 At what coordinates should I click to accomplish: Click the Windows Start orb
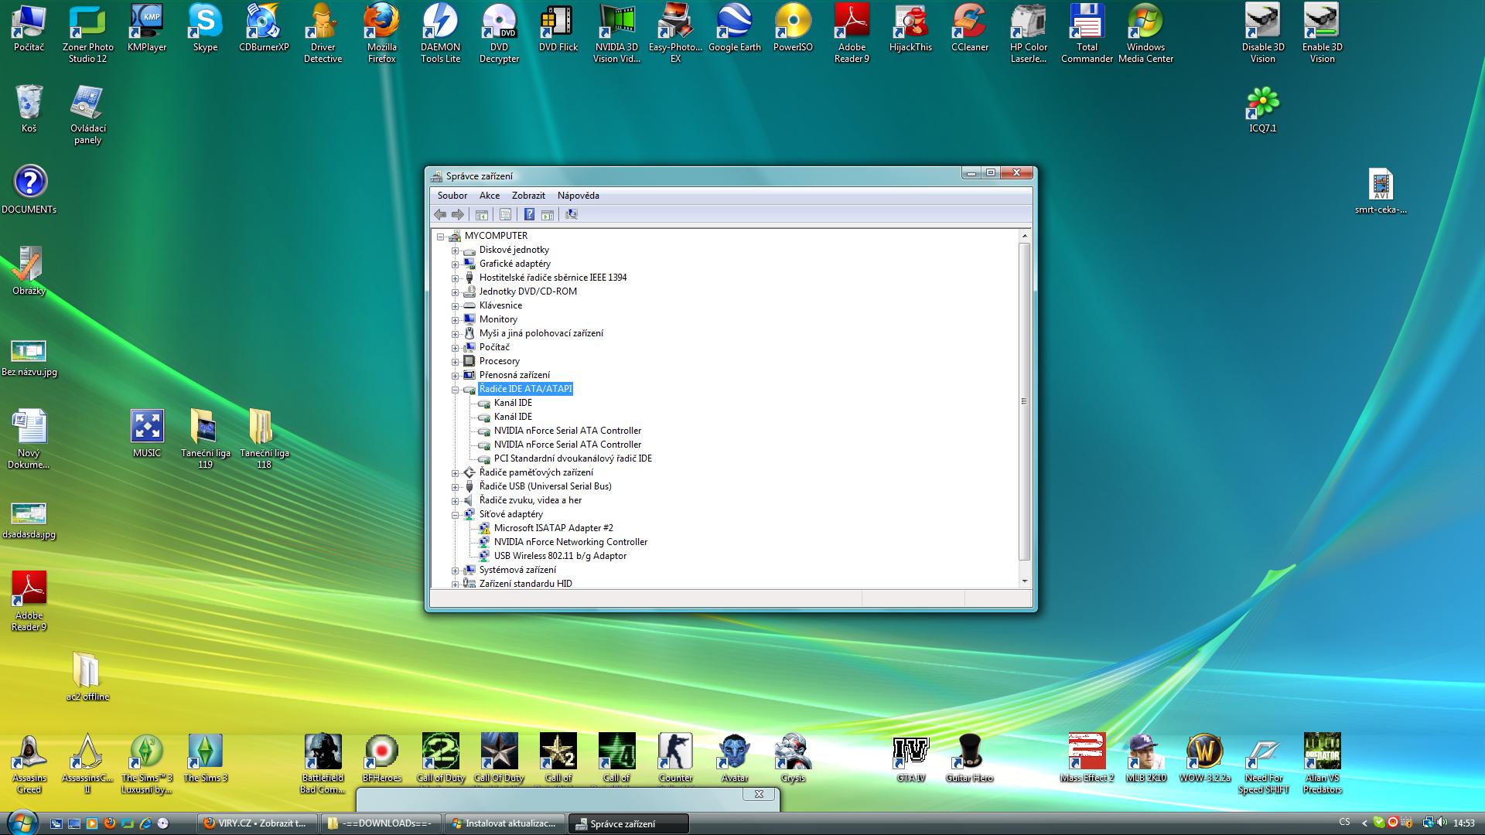click(21, 821)
